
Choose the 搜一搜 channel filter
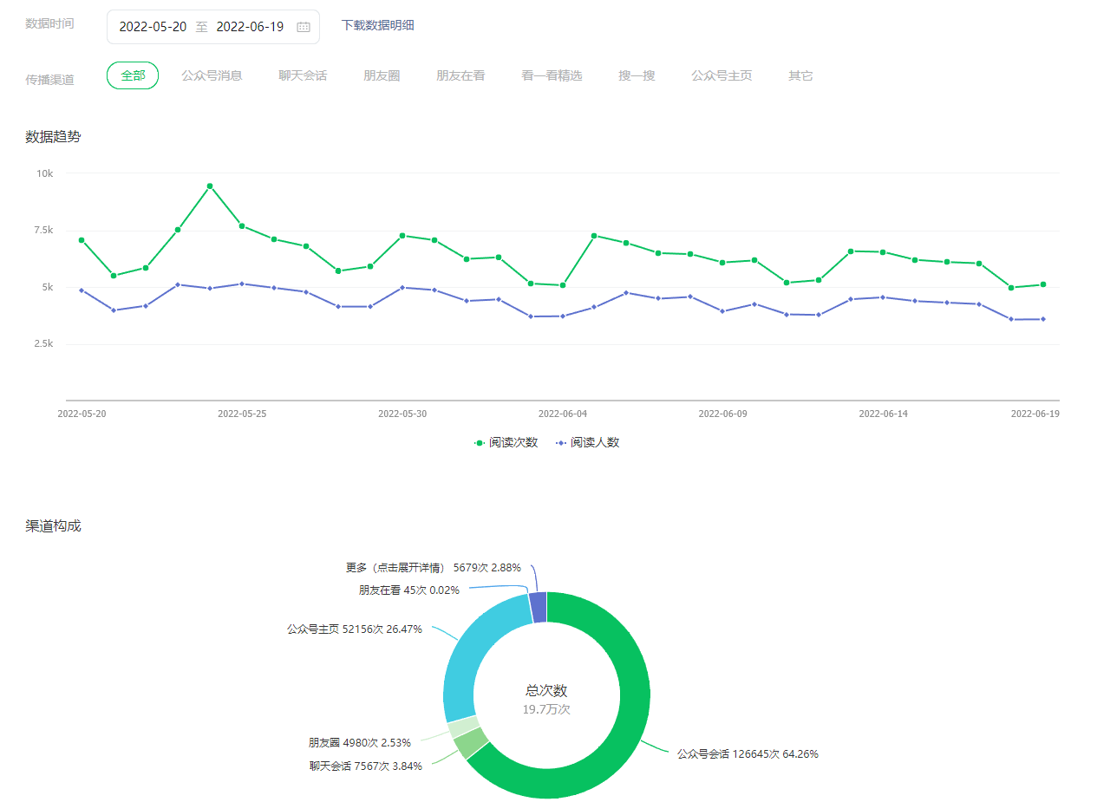tap(637, 75)
